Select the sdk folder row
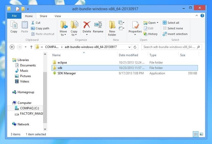This screenshot has width=212, height=144. coord(125,68)
